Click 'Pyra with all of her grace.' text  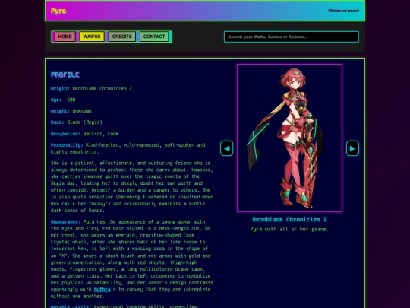coord(289,229)
